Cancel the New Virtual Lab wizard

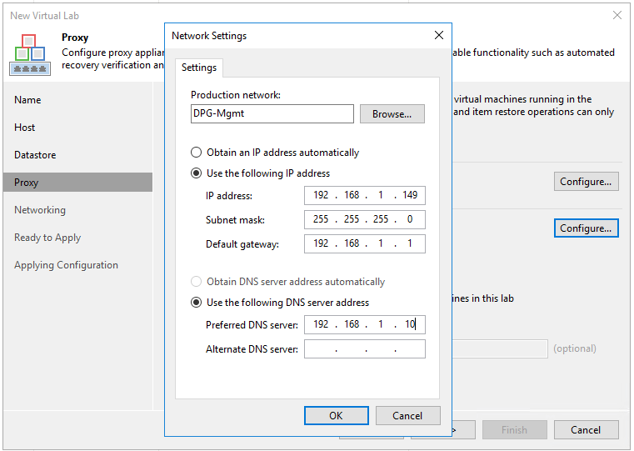(x=586, y=430)
